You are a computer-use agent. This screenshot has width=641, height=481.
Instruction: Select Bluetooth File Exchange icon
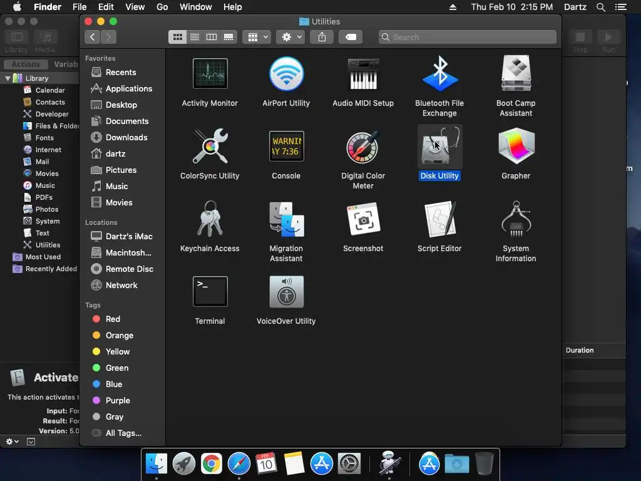[x=439, y=74]
